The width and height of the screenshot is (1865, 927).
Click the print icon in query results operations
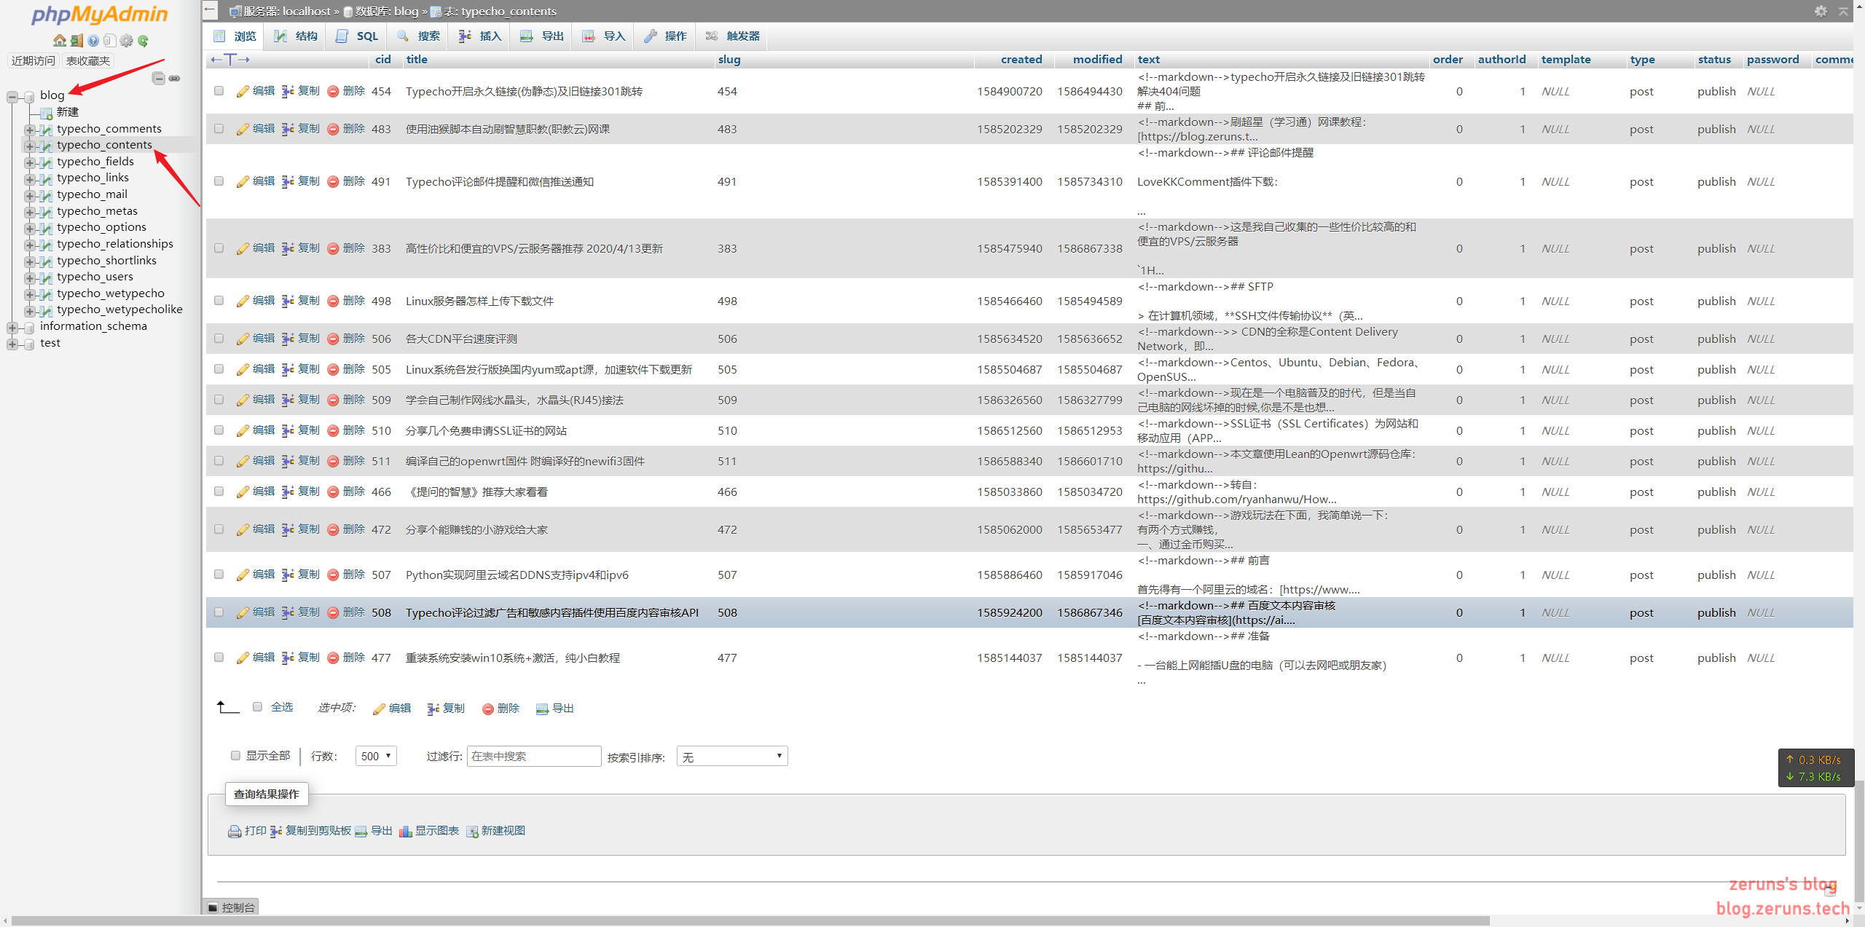click(x=235, y=831)
